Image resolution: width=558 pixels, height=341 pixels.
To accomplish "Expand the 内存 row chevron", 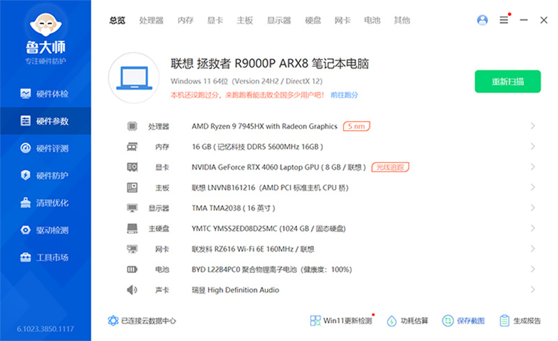I will 533,146.
